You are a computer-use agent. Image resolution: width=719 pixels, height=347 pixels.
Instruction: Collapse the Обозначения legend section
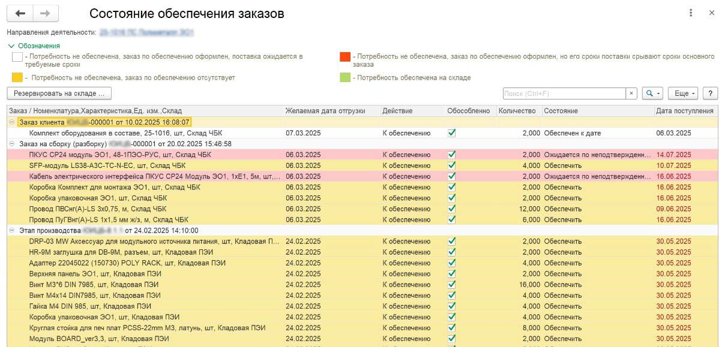(x=12, y=46)
